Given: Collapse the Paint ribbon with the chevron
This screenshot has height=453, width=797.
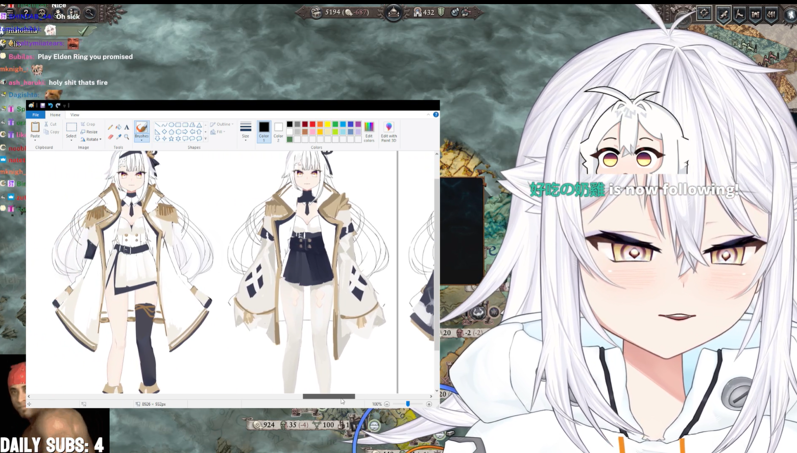Looking at the screenshot, I should tap(428, 114).
